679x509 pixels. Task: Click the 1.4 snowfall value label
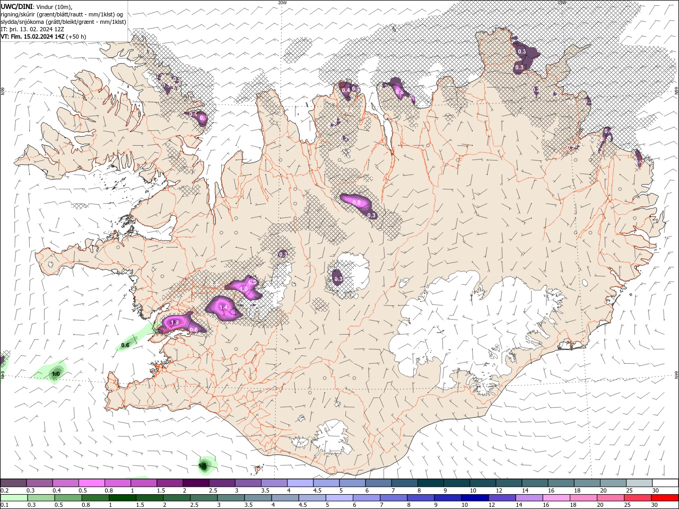coord(223,307)
